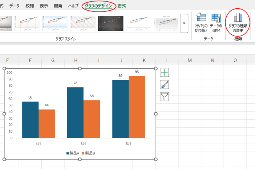The image size is (255, 169).
Task: Select column F header
Action: click(x=30, y=60)
